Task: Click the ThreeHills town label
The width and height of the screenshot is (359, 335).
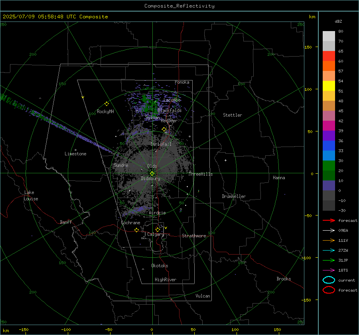Action: pyautogui.click(x=201, y=174)
